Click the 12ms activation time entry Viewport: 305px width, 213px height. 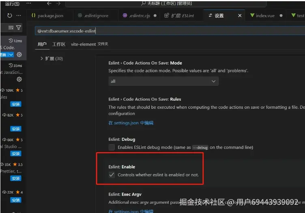15,41
